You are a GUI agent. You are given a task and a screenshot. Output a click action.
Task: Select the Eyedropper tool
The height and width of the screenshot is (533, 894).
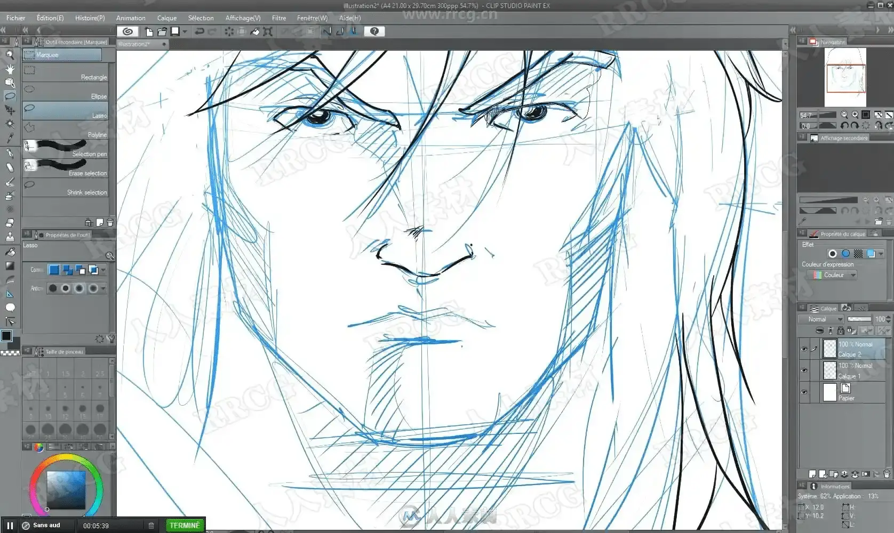(x=10, y=138)
